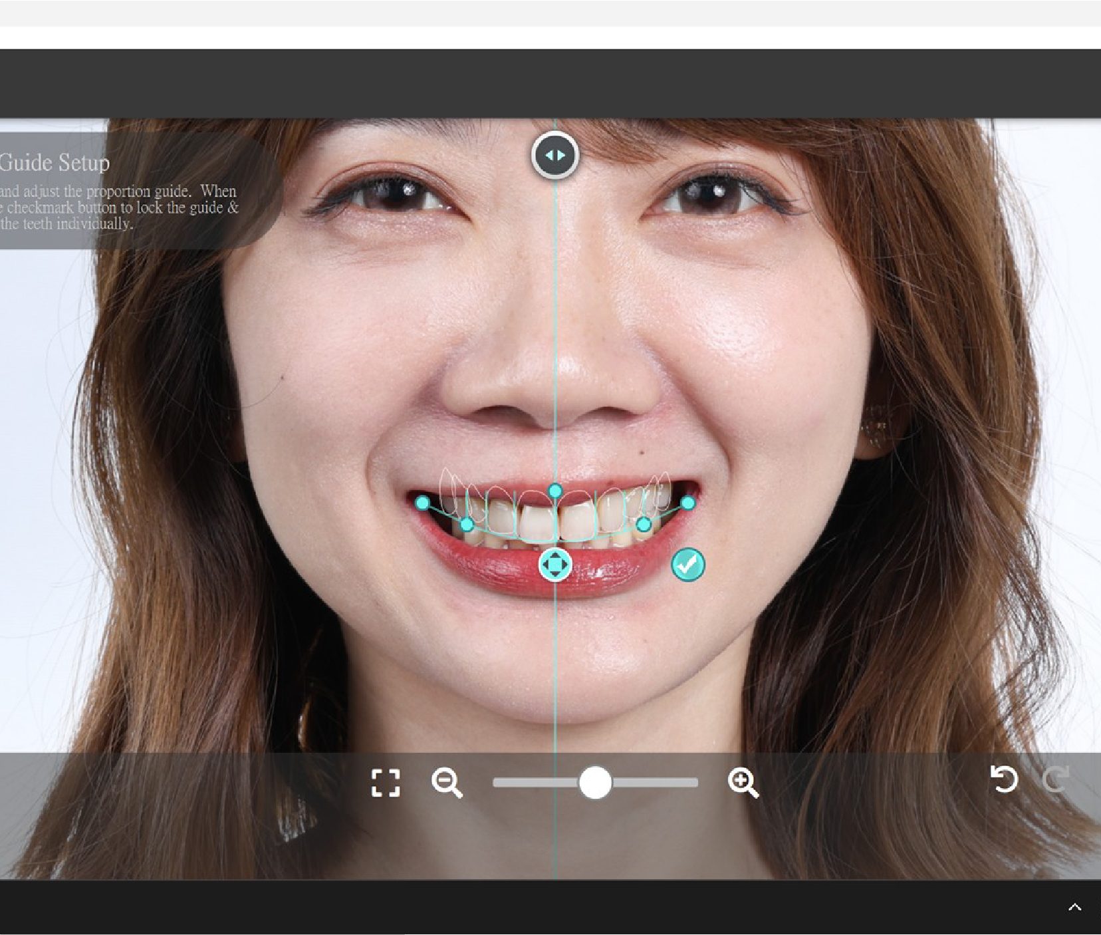Select the rightmost smile curve control point
This screenshot has height=935, width=1101.
688,503
